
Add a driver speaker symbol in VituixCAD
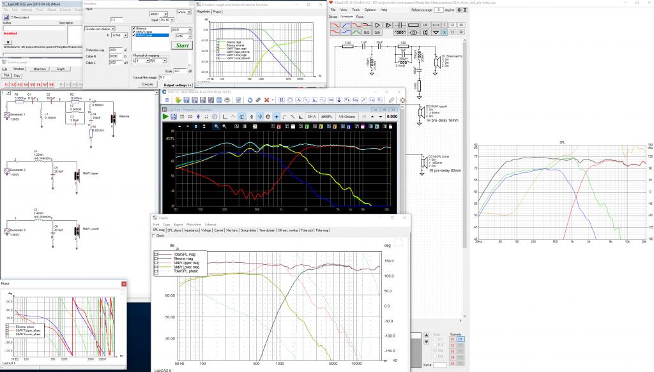[425, 33]
